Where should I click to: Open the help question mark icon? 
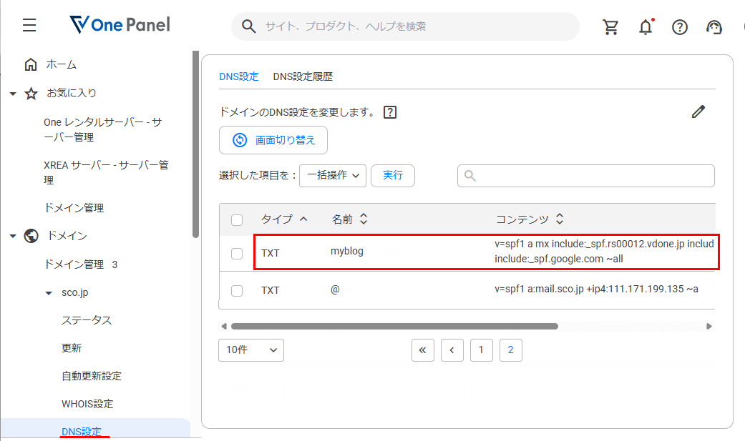pos(680,27)
